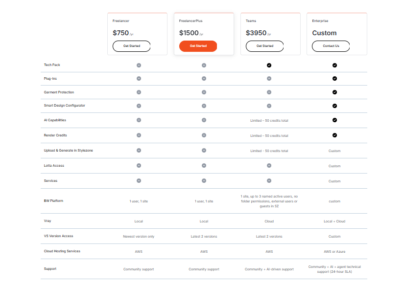Click Smart Design Configurator Enterprise checkmark
This screenshot has width=404, height=286.
pos(334,106)
